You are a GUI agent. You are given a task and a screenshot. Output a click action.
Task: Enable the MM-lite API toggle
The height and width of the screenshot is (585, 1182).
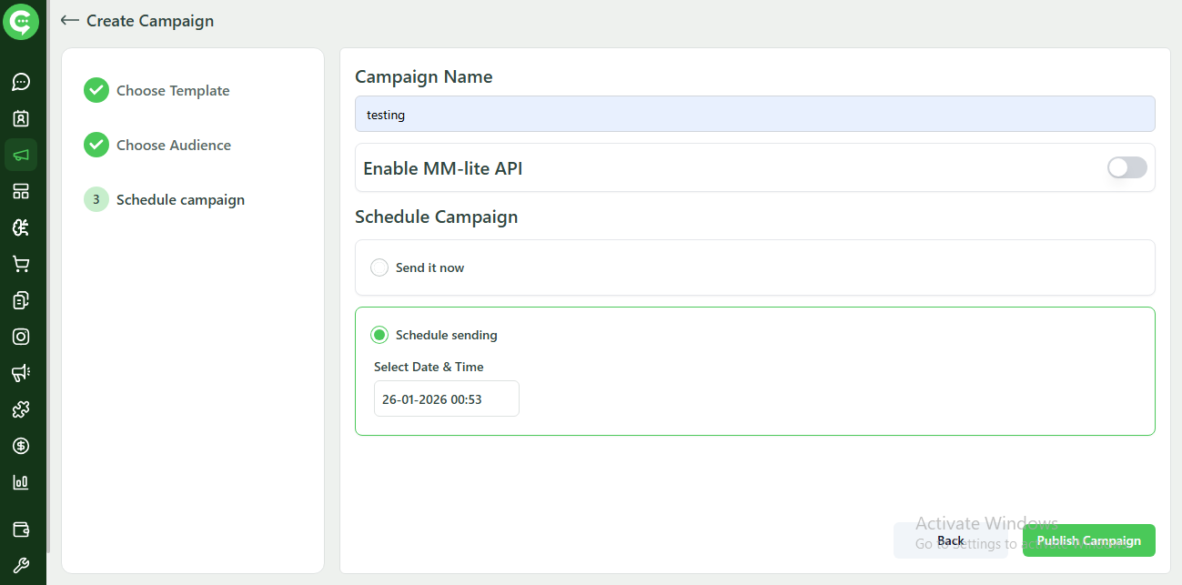(1126, 167)
